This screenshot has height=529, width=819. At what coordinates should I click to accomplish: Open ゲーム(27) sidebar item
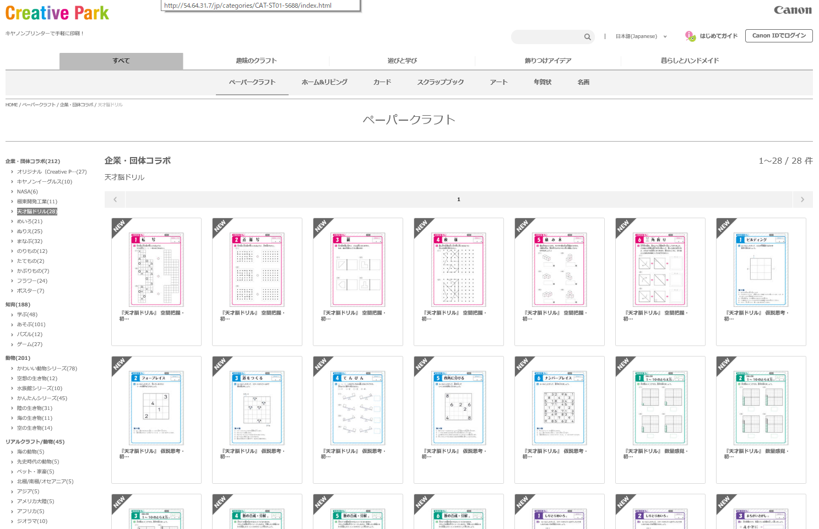pyautogui.click(x=29, y=344)
